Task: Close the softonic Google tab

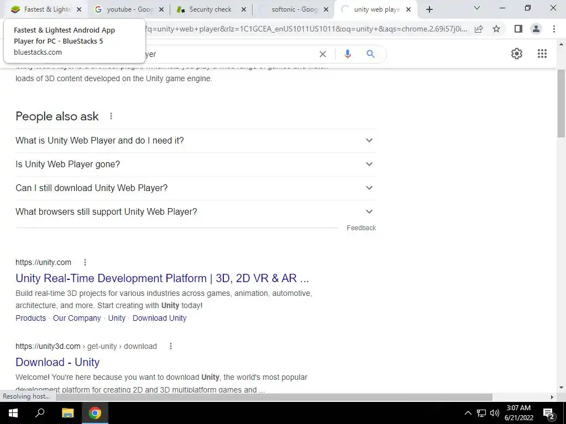Action: tap(326, 10)
